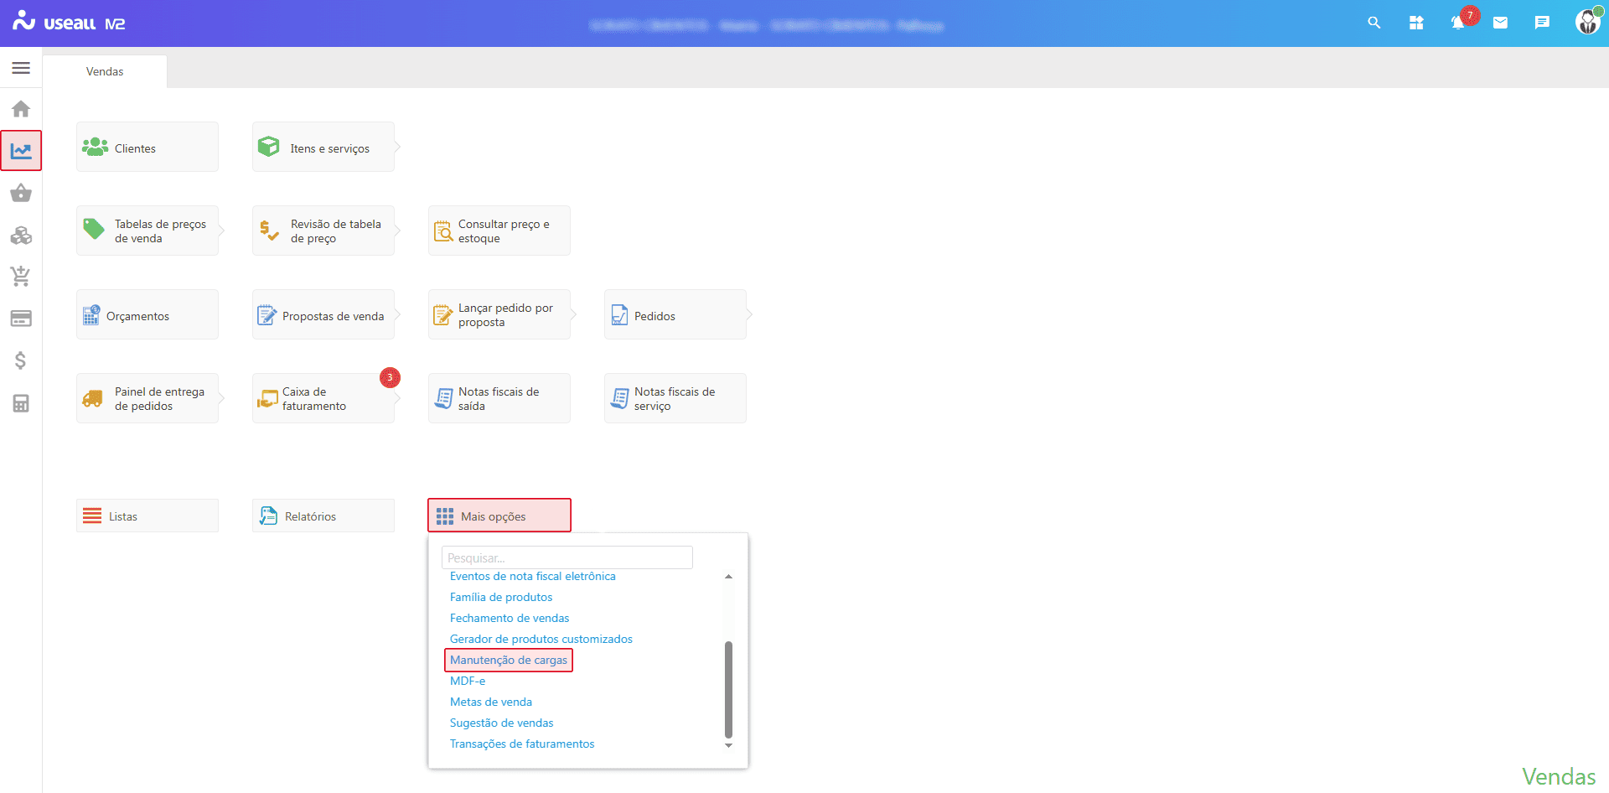Expand arrow beside Itens e serviços
Screen dimensions: 1609x793
398,148
